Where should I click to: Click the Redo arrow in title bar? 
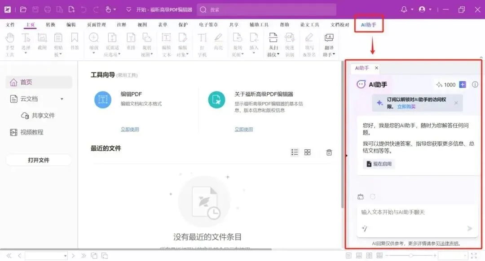[x=96, y=9]
